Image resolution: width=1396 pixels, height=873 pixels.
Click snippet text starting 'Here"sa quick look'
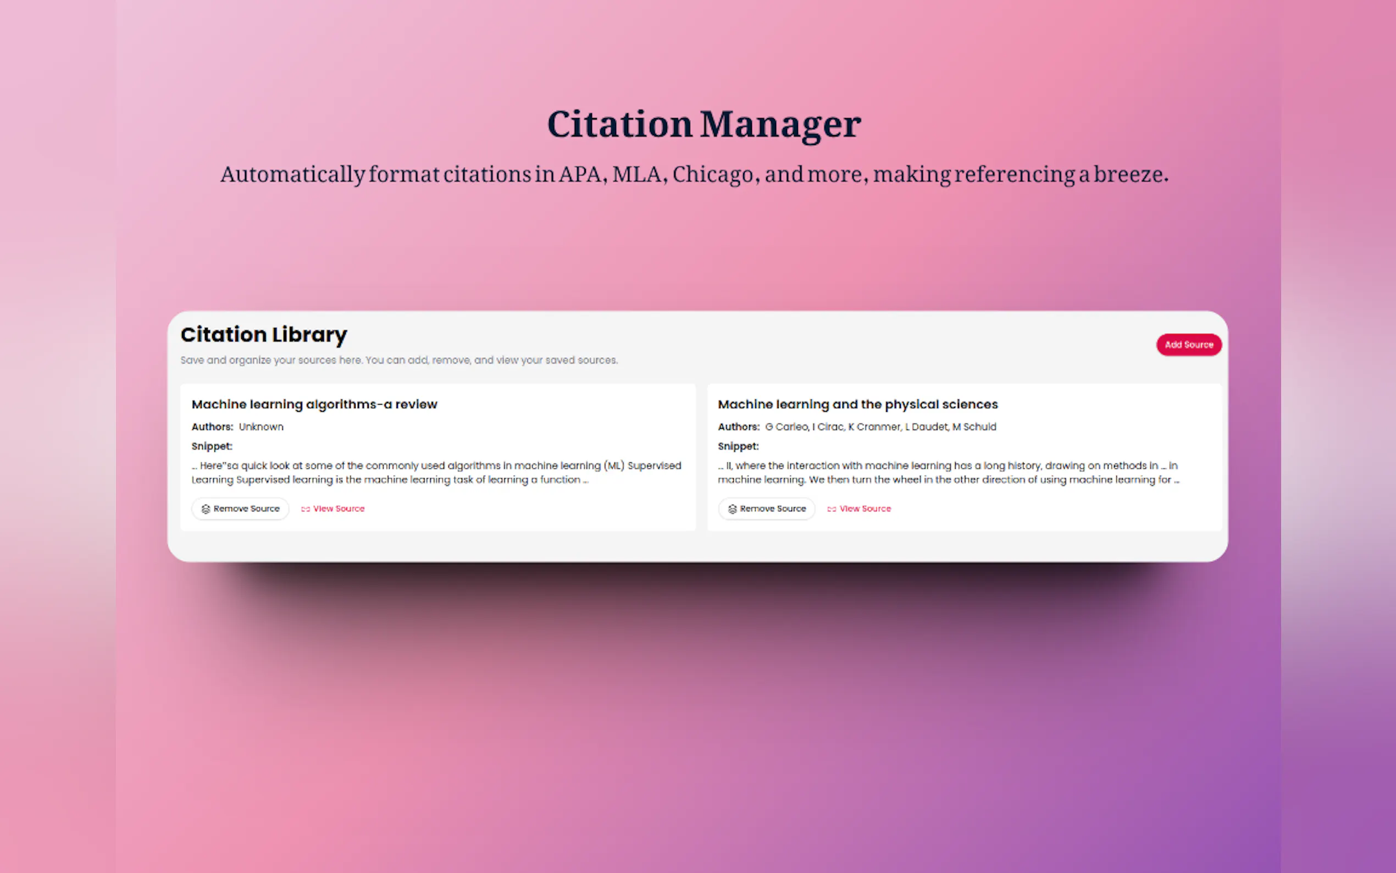(x=436, y=472)
